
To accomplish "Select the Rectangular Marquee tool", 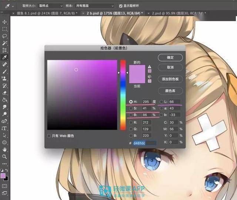I will click(4, 29).
